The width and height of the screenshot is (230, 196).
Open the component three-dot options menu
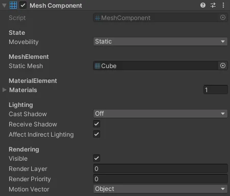223,5
